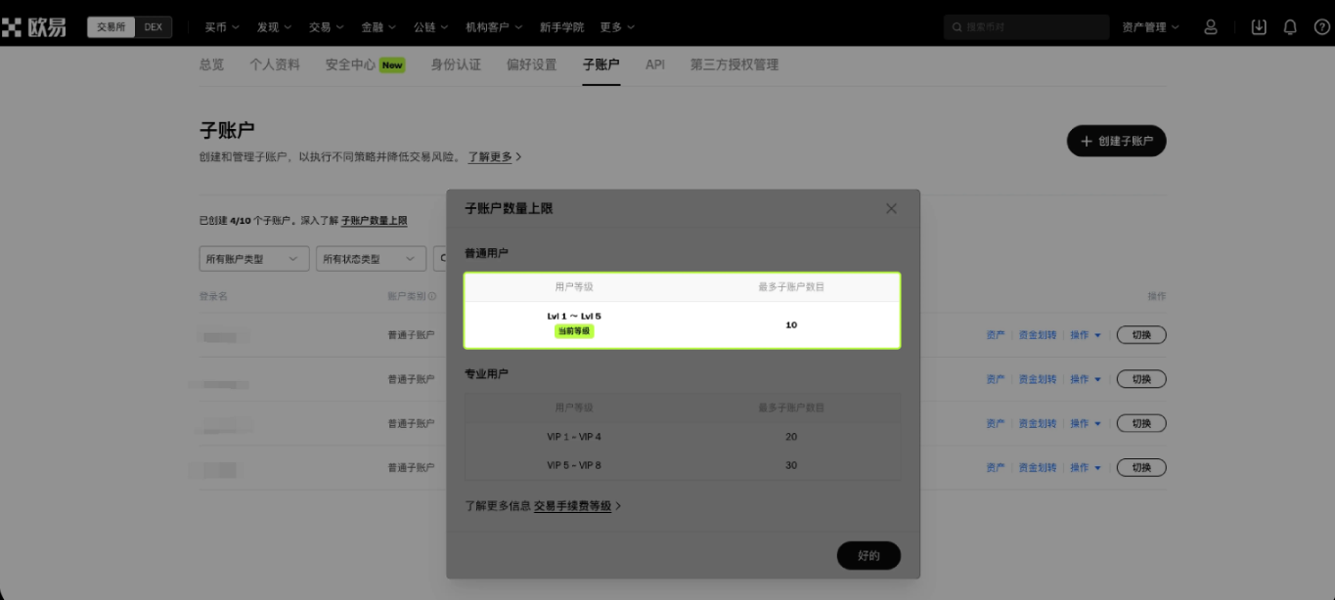
Task: Open the help question-mark icon
Action: (x=1322, y=26)
